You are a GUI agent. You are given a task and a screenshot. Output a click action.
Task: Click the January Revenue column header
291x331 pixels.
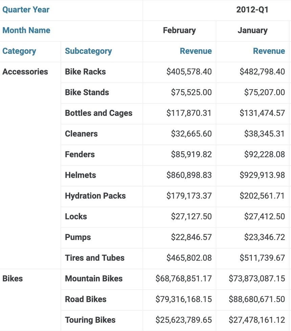point(269,51)
